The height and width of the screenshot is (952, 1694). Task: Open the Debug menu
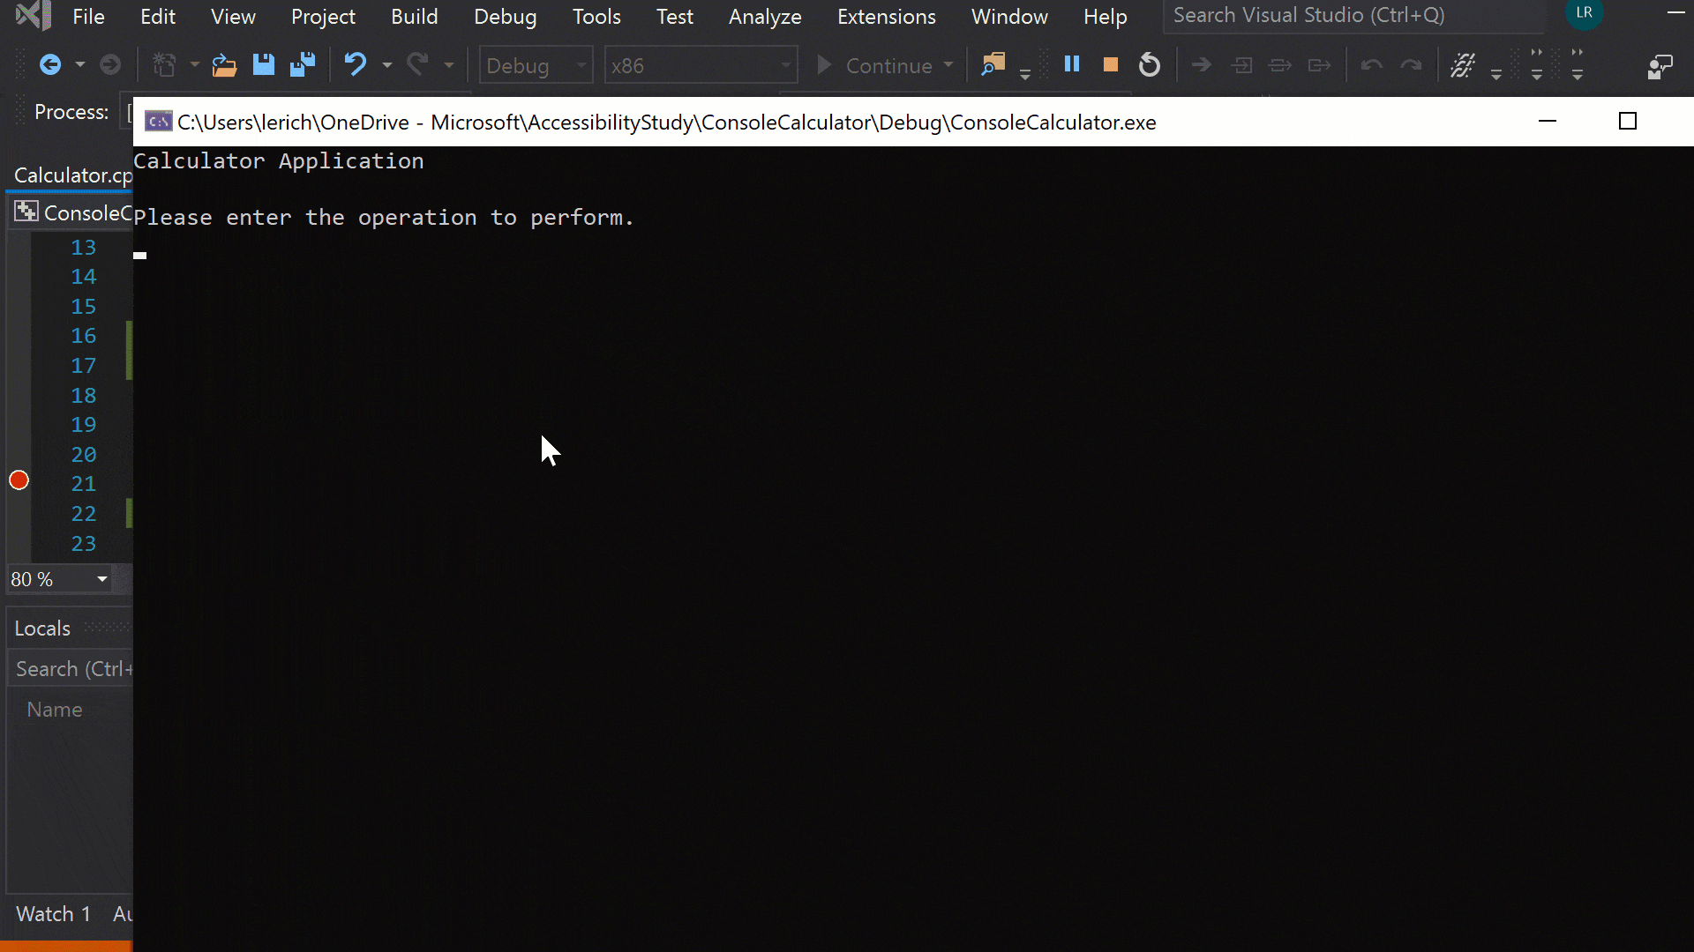click(x=505, y=16)
